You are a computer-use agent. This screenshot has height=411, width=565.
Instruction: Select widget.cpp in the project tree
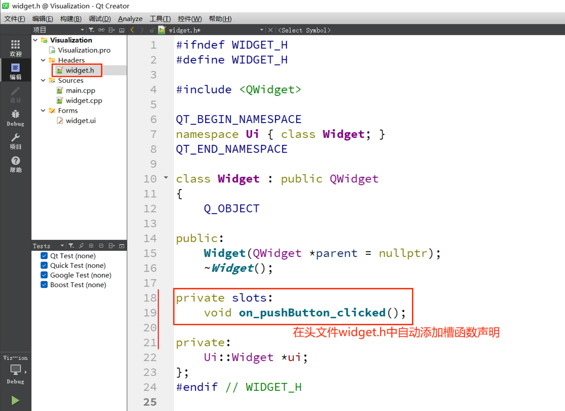tap(84, 100)
